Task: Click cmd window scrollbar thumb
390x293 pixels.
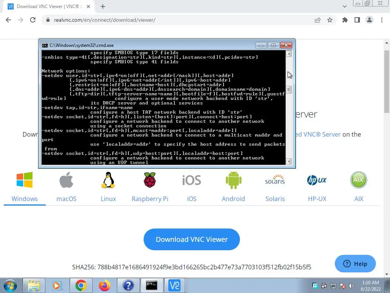Action: click(289, 89)
